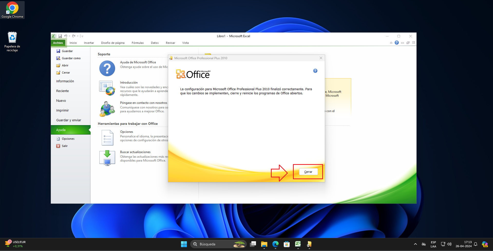This screenshot has width=493, height=251.
Task: Open the Papelera de reciclaje desktop icon
Action: (x=12, y=42)
